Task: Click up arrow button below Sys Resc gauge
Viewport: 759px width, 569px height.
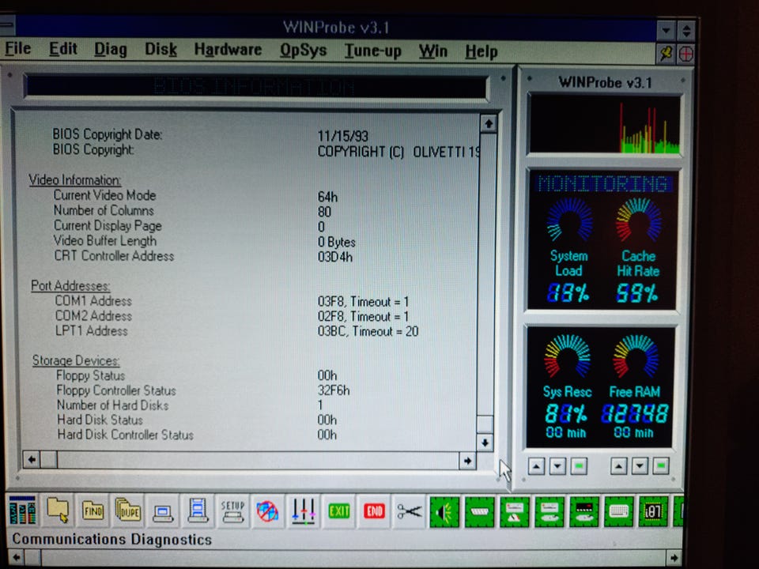Action: click(536, 466)
